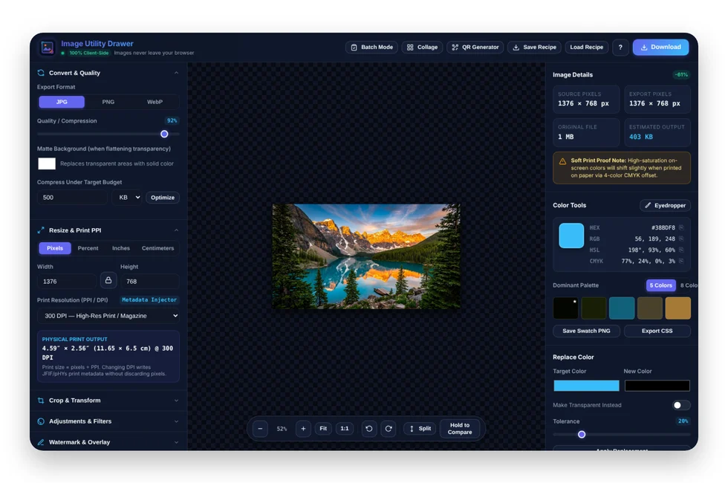Open the black New Color picker

657,386
